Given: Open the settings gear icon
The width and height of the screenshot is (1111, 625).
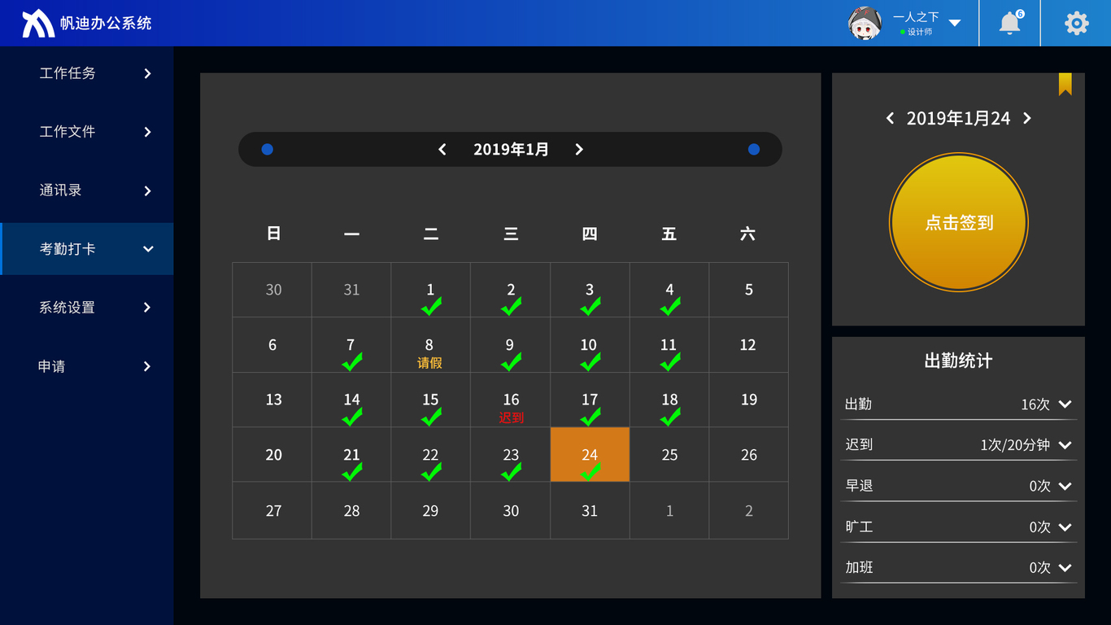Looking at the screenshot, I should [1076, 23].
